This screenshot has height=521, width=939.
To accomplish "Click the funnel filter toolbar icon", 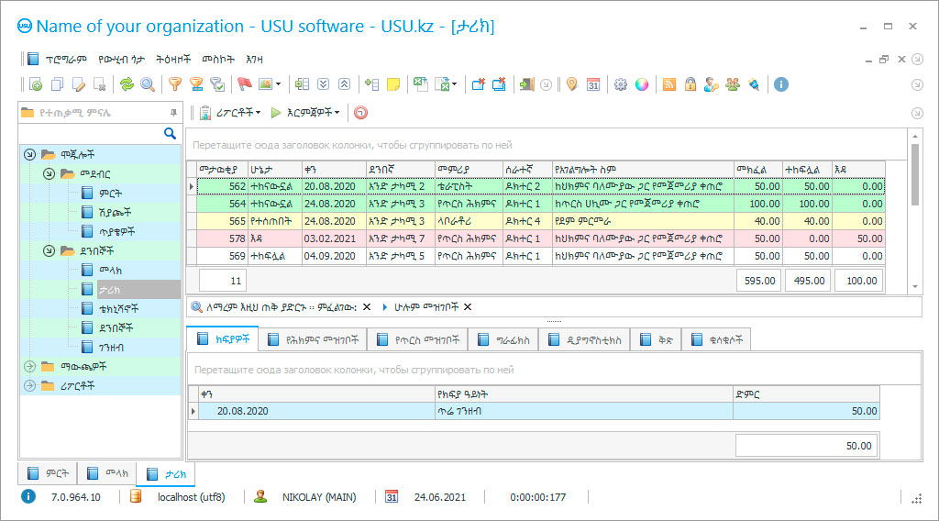I will 174,84.
